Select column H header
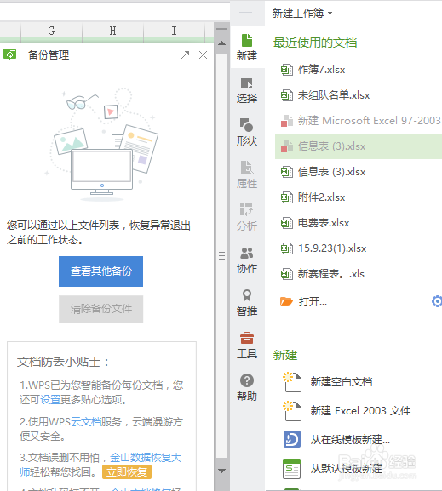Viewport: 442px width, 491px height. point(113,31)
